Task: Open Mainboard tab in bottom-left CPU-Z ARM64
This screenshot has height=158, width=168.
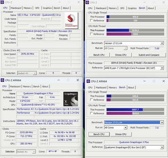Action: [15, 87]
